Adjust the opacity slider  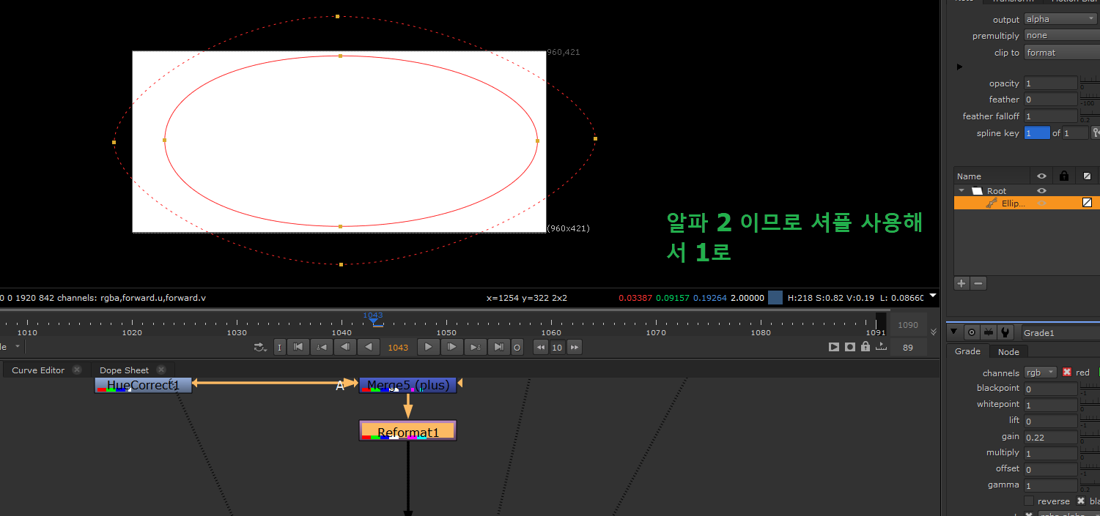tap(1090, 83)
